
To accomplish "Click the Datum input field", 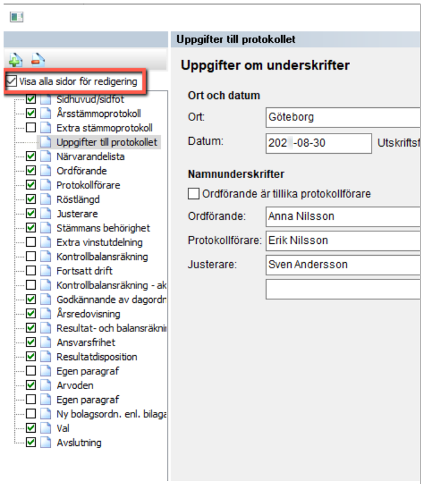I will coord(318,143).
